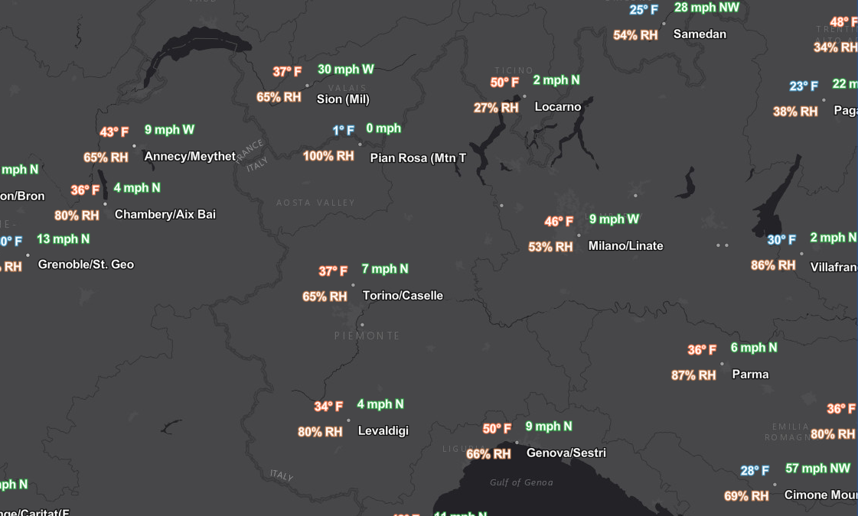Click the 4 mph N wind for Chambery
Viewport: 858px width, 516px height.
coord(137,188)
